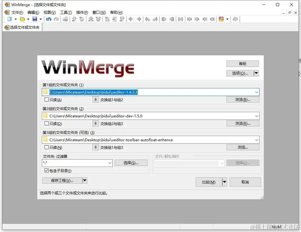
Task: Click the ueditor-toolbar-autofloat-enhence path field
Action: [150, 140]
